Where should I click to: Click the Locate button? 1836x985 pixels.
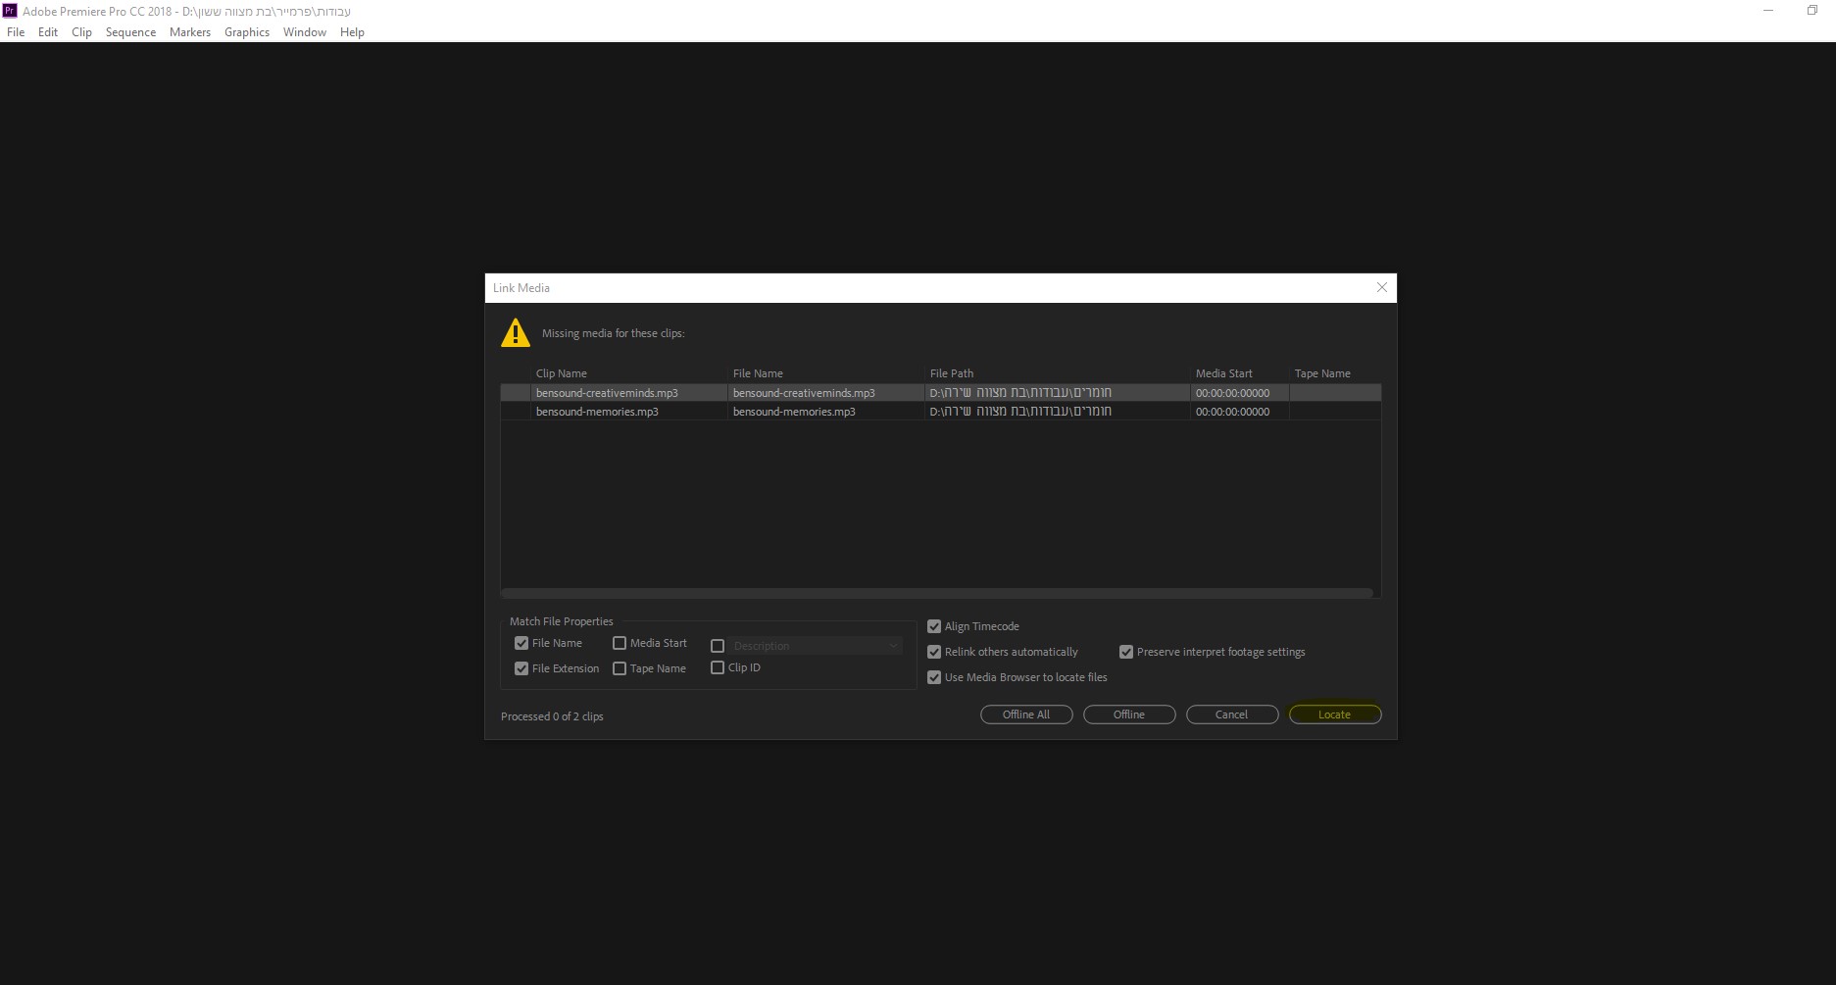(1335, 714)
